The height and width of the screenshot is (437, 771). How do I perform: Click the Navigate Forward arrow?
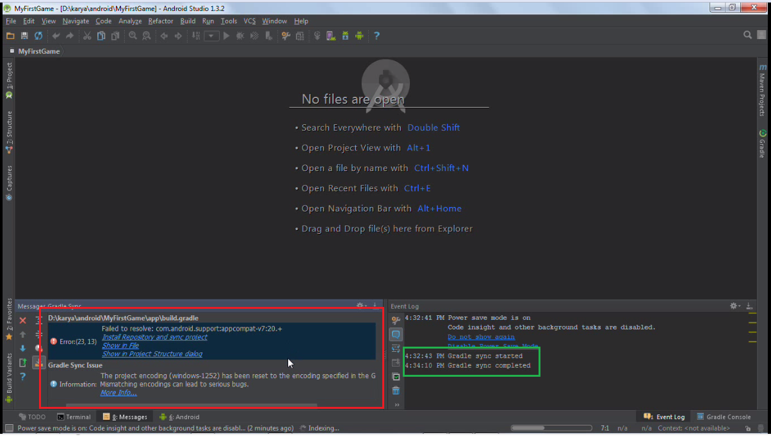tap(178, 36)
